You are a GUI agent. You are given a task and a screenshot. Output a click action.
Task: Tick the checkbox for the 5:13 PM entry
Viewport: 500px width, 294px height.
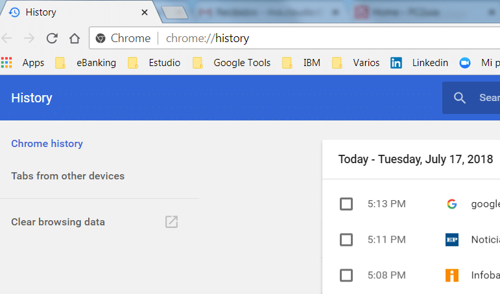[x=346, y=204]
